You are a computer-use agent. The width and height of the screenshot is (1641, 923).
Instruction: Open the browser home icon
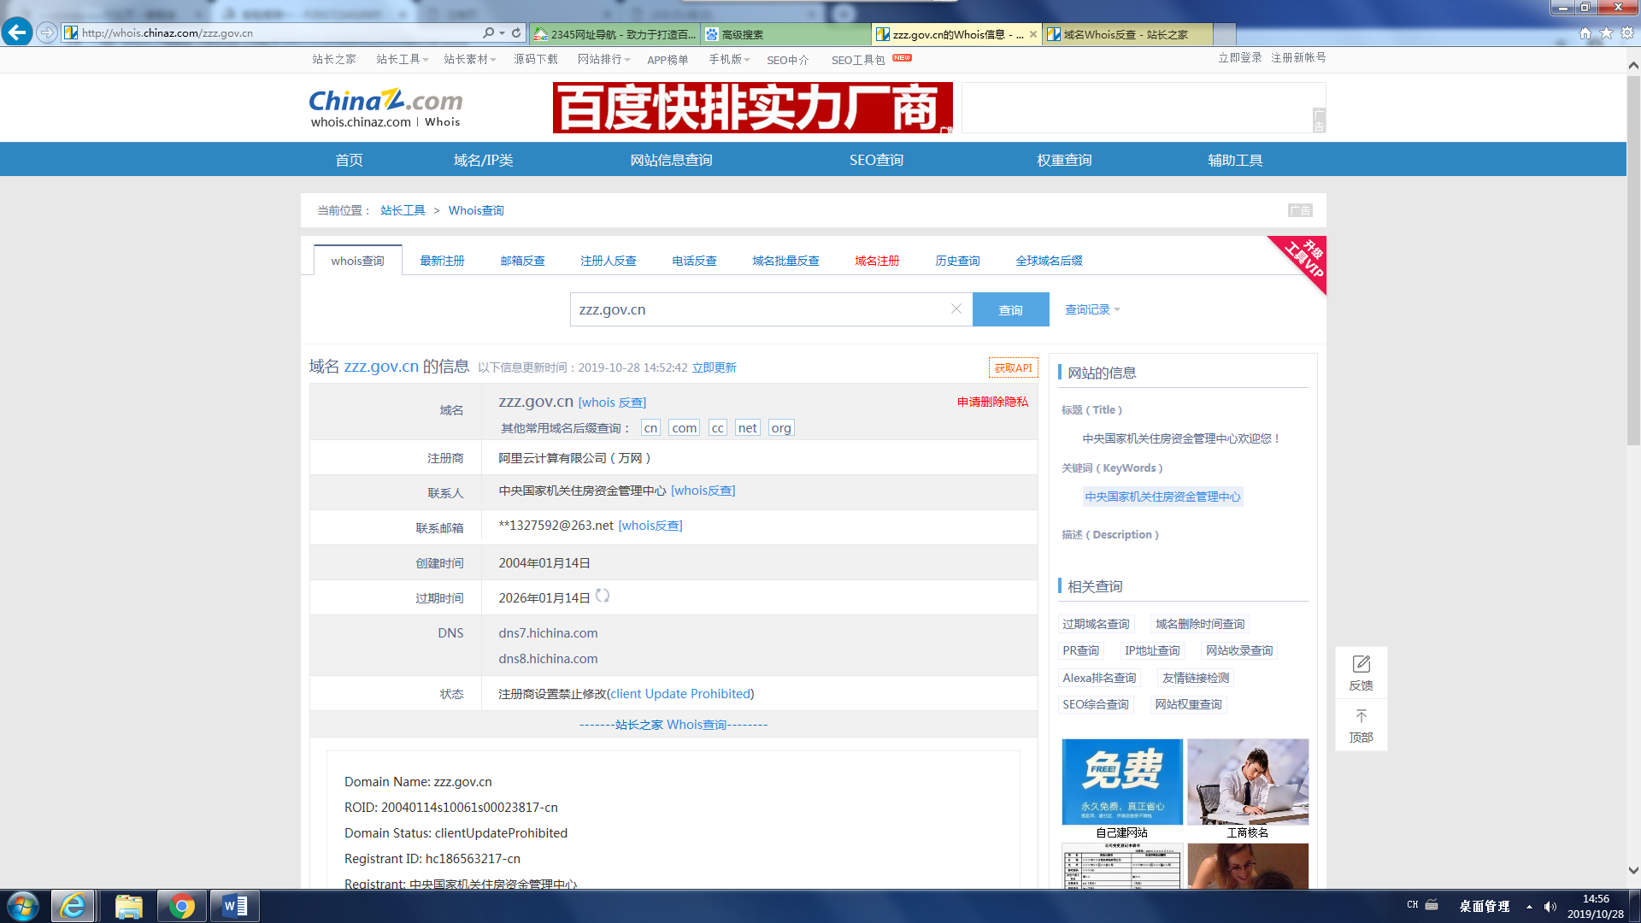[x=1585, y=32]
